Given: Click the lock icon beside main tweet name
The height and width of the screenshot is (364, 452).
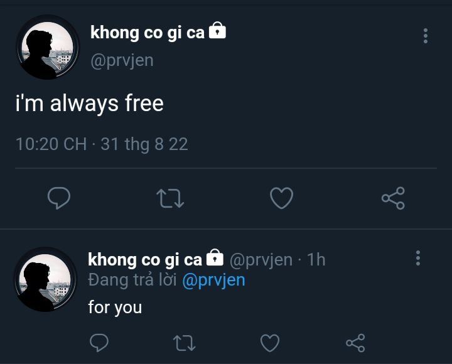Looking at the screenshot, I should click(217, 30).
